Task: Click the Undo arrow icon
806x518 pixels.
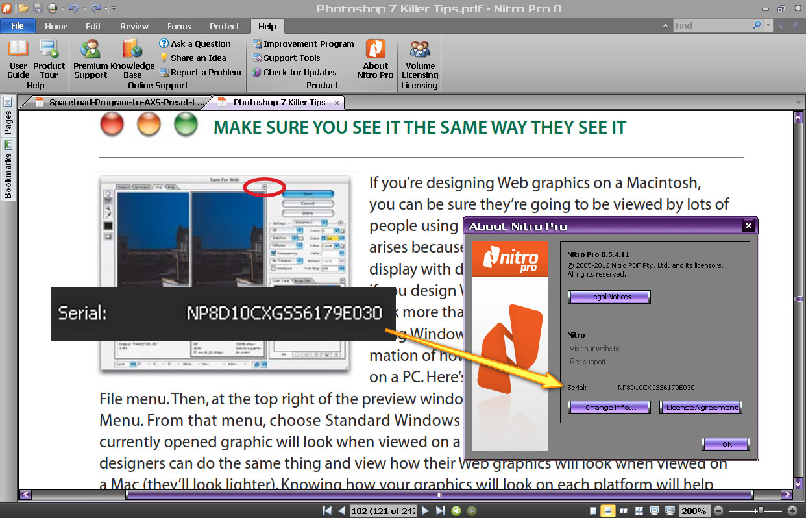Action: (x=73, y=8)
